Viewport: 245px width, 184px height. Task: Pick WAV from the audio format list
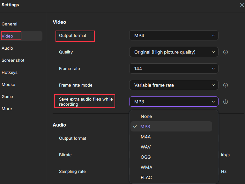pyautogui.click(x=146, y=147)
